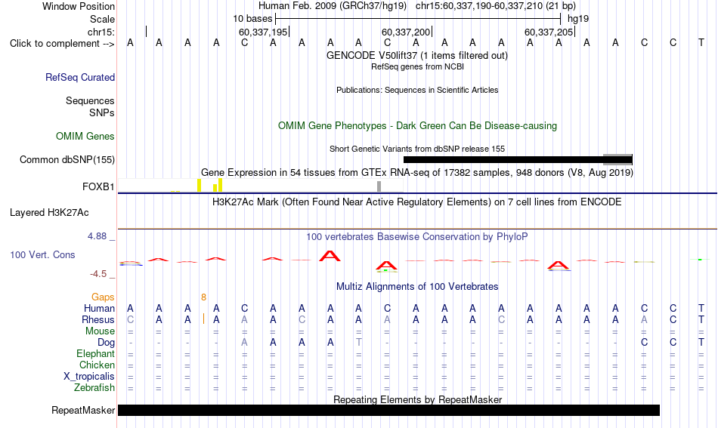Click the '10 bases' scale label
The height and width of the screenshot is (428, 718).
click(252, 19)
